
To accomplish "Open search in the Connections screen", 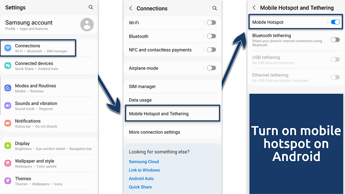I will pyautogui.click(x=214, y=8).
